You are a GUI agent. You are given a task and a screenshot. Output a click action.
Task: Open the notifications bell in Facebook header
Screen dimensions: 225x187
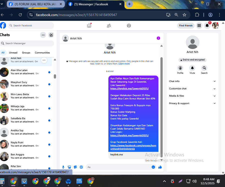(207, 26)
